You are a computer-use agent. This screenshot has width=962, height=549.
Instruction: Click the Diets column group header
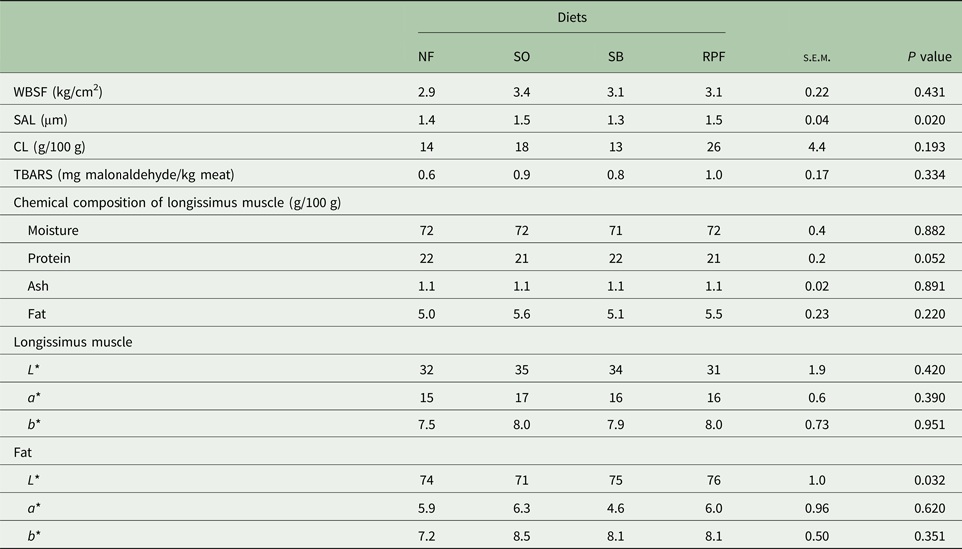(571, 17)
